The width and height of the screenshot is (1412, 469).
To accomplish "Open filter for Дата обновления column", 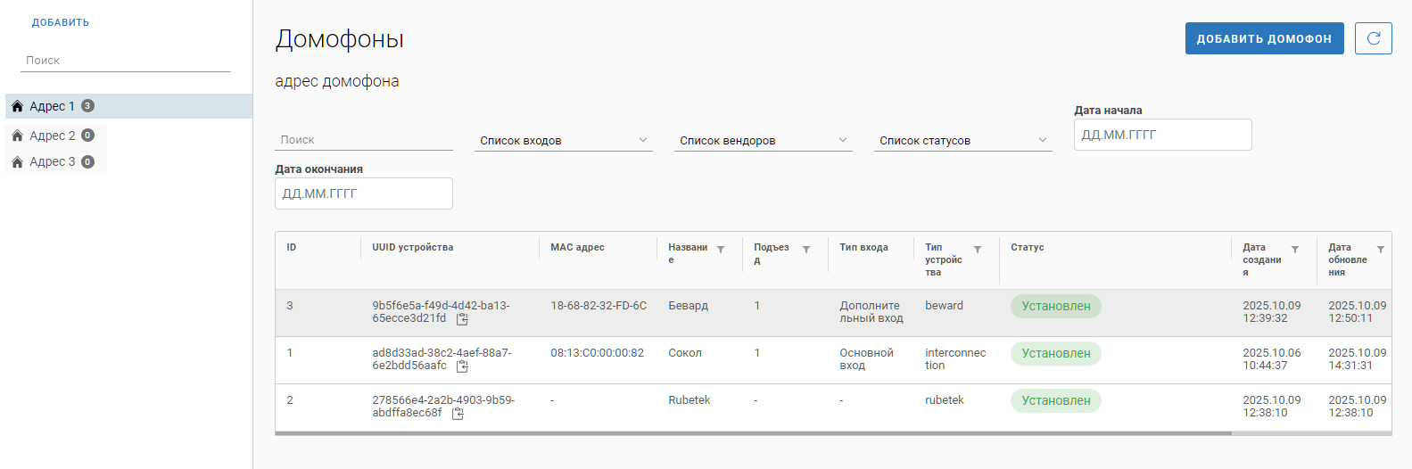I will click(x=1381, y=250).
